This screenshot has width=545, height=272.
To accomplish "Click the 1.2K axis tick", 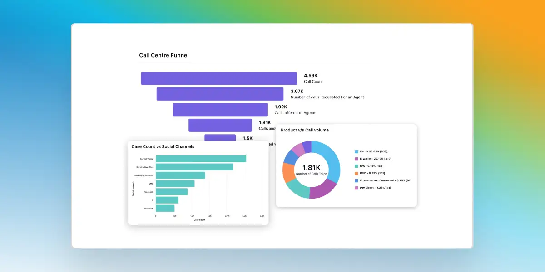I will click(192, 216).
